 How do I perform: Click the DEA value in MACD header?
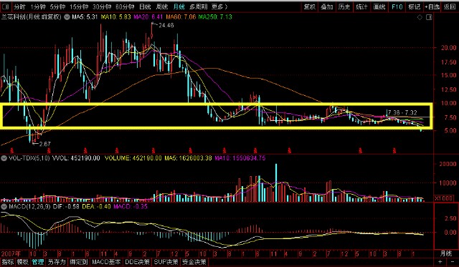click(x=96, y=207)
